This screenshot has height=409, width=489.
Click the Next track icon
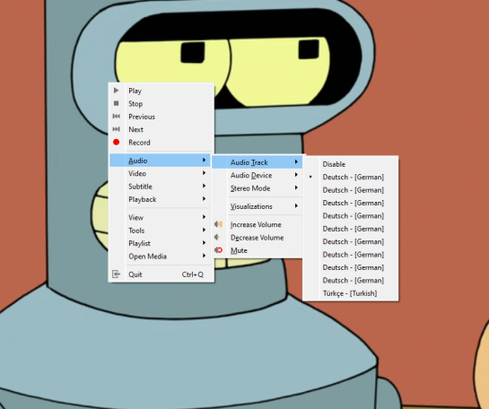117,129
